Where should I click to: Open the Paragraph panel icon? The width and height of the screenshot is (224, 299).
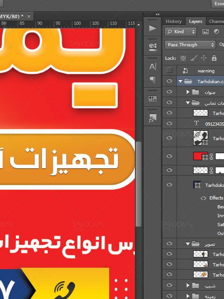pyautogui.click(x=153, y=80)
